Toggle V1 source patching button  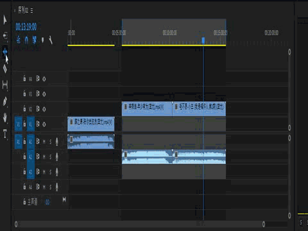click(x=18, y=124)
